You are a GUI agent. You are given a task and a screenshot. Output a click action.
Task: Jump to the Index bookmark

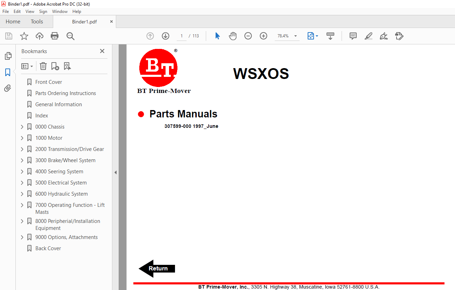[x=42, y=116]
